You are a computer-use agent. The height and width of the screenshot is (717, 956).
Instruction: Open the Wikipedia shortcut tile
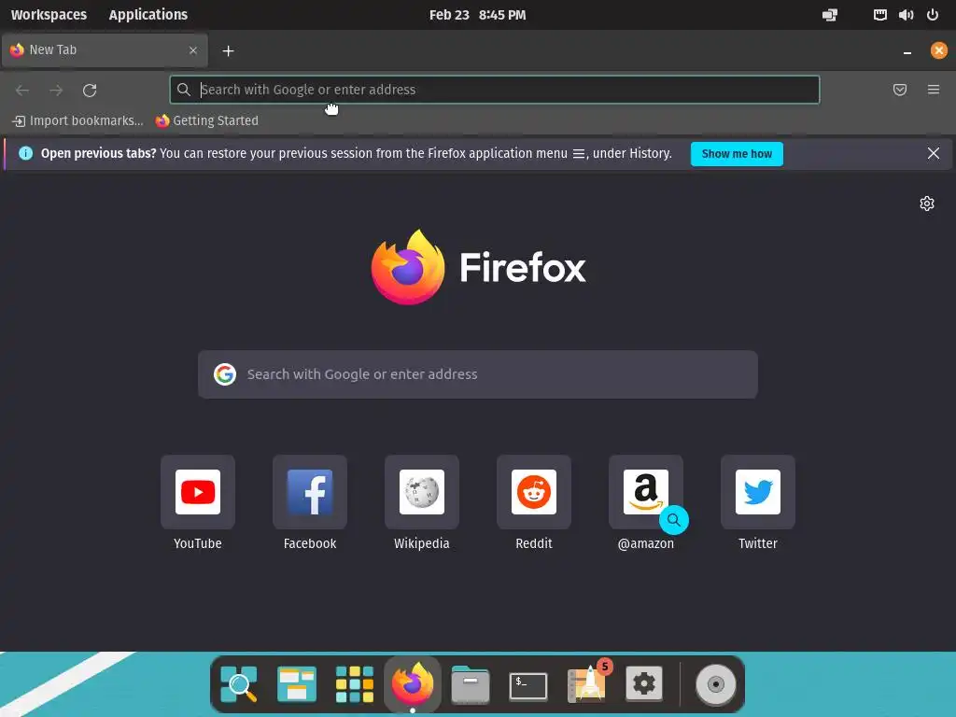[x=422, y=492]
